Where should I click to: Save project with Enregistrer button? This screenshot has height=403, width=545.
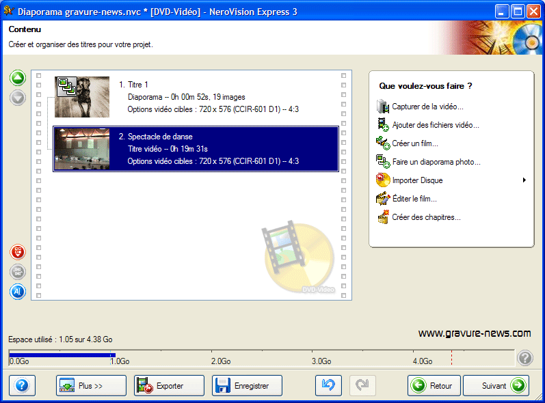(x=247, y=386)
